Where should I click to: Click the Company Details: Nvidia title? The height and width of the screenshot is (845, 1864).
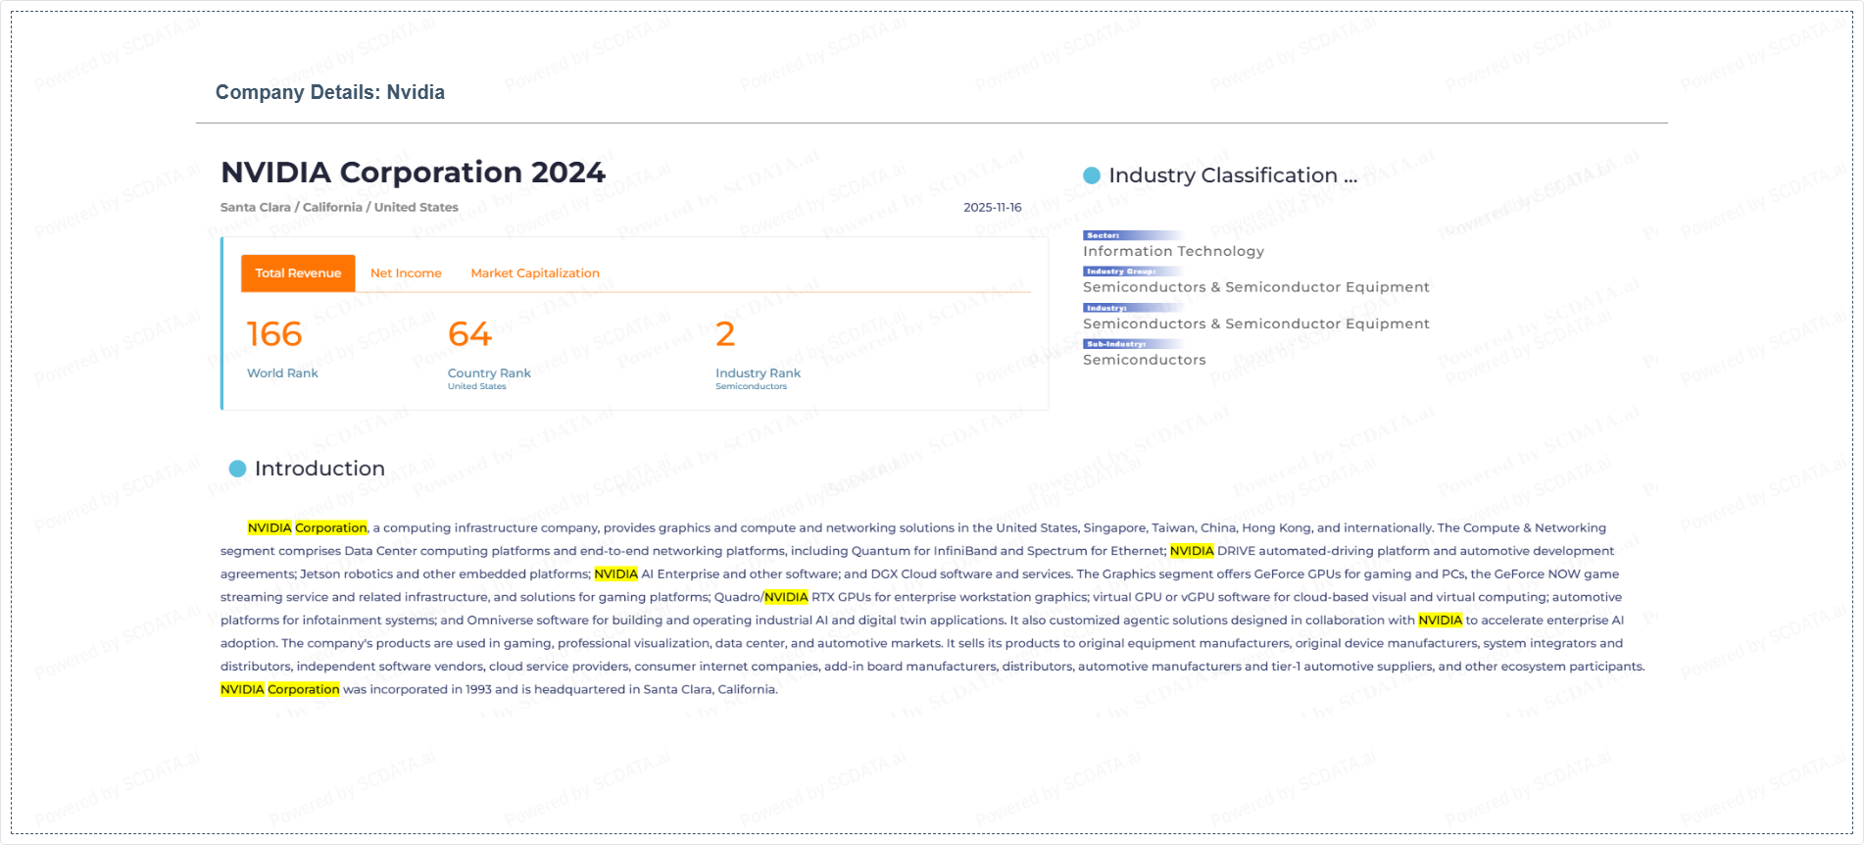point(330,92)
